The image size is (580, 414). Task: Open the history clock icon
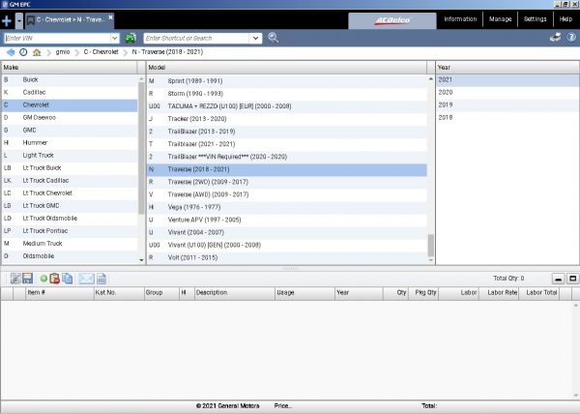(x=23, y=52)
